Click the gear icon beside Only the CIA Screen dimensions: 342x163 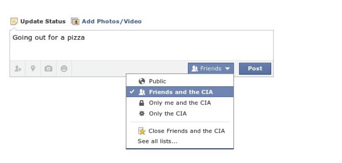pyautogui.click(x=141, y=114)
